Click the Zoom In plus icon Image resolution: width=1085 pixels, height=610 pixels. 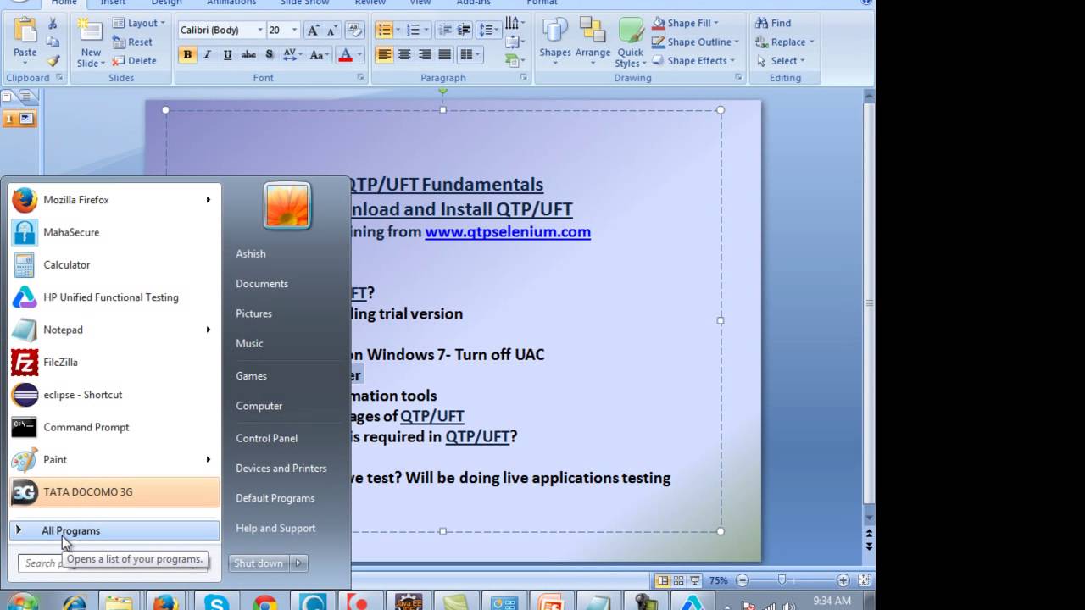tap(843, 580)
